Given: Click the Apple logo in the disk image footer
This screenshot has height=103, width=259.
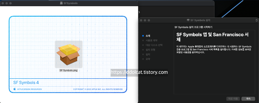Looking at the screenshot, I should point(15,89).
